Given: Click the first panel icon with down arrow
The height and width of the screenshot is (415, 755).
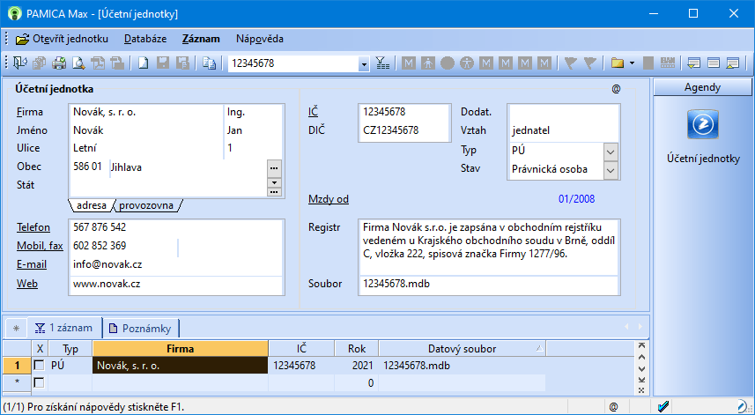Looking at the screenshot, I should click(x=694, y=63).
